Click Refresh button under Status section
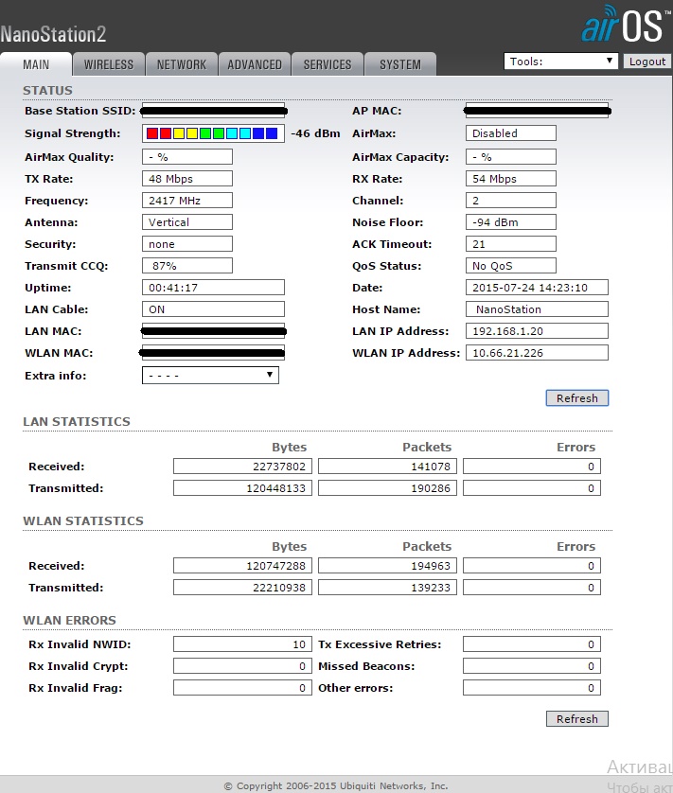The height and width of the screenshot is (793, 673). point(576,398)
